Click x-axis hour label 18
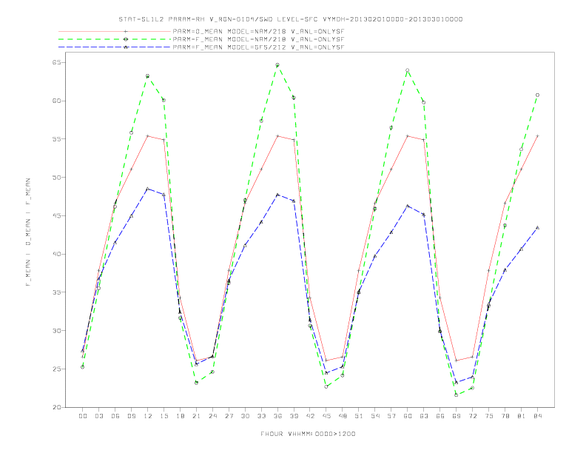The image size is (586, 453). (x=180, y=416)
